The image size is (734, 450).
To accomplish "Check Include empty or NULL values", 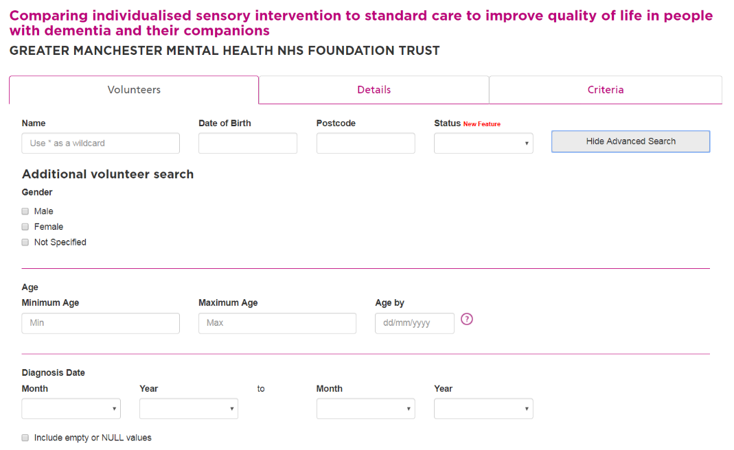I will click(x=25, y=438).
